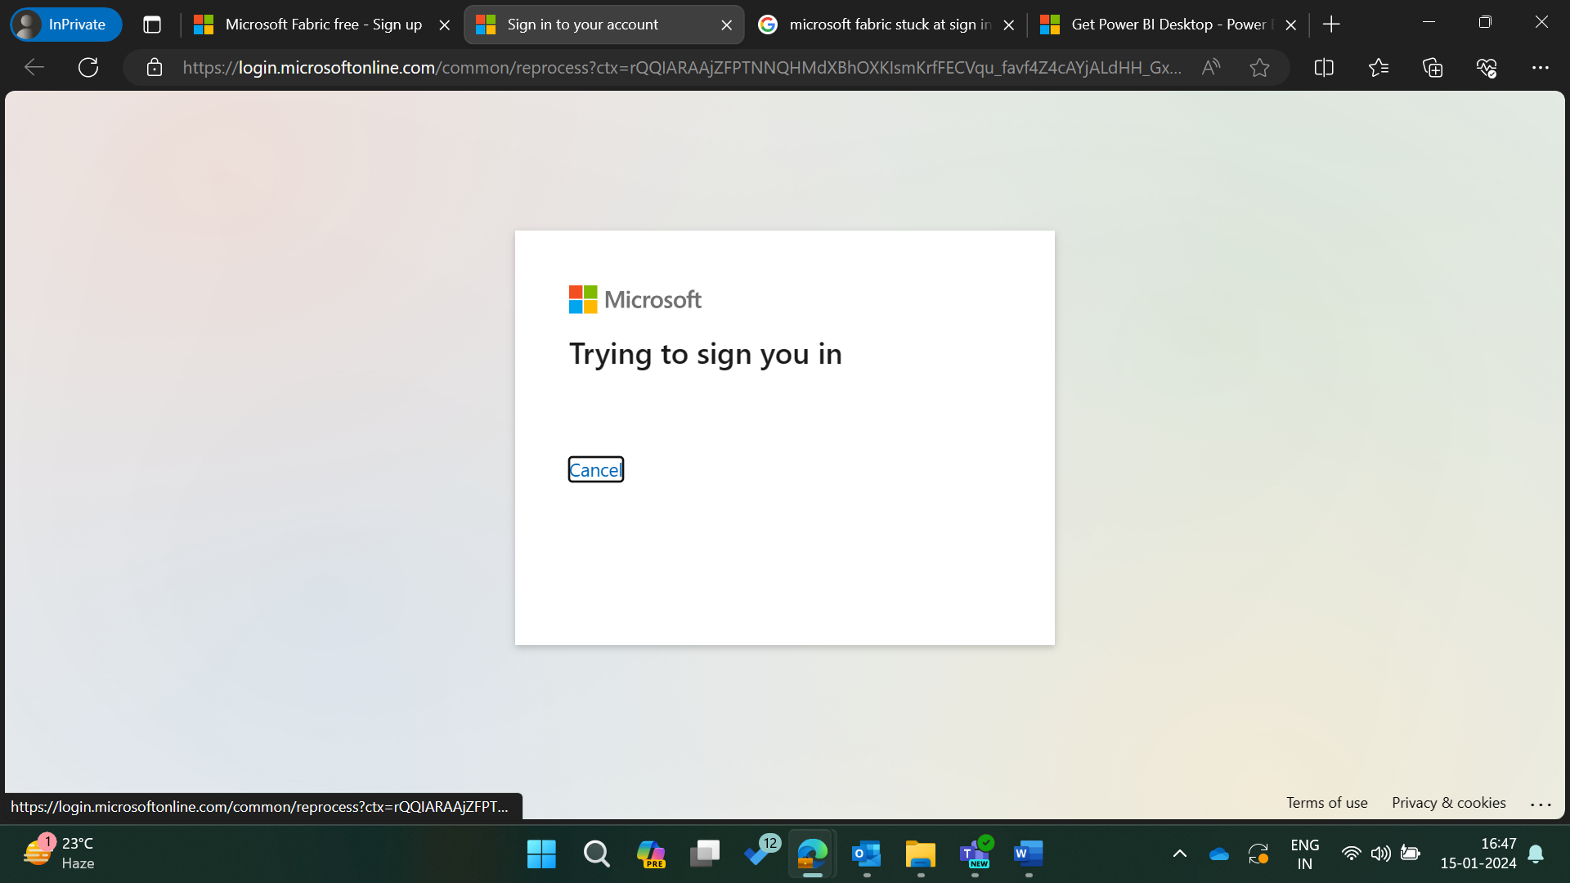
Task: Click the Microsoft logo in dialog
Action: pos(635,299)
